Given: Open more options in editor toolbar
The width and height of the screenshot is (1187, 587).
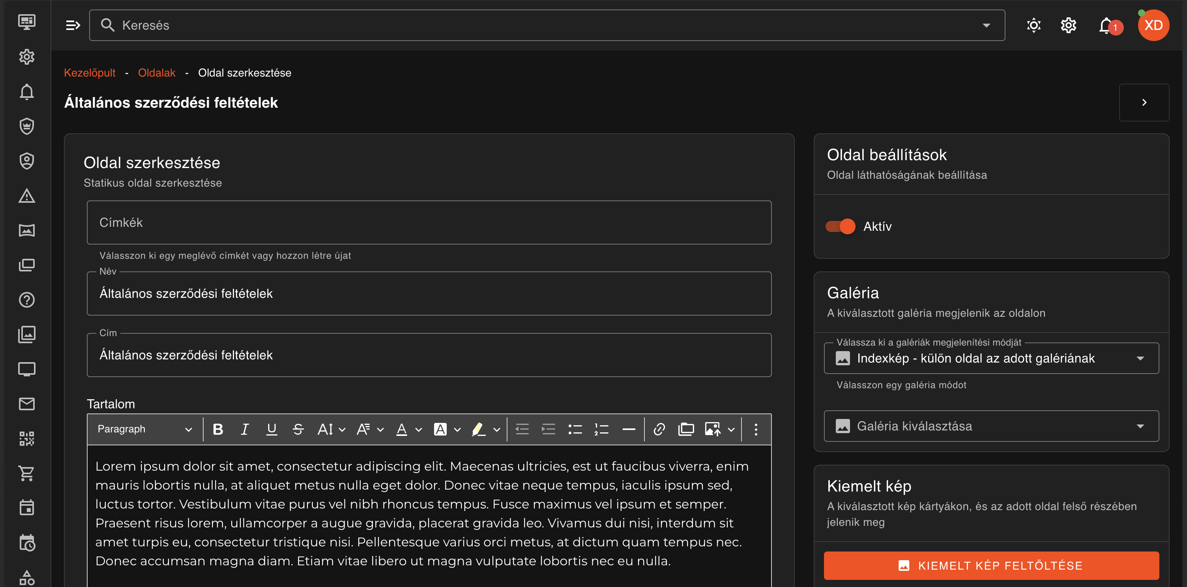Looking at the screenshot, I should coord(756,429).
